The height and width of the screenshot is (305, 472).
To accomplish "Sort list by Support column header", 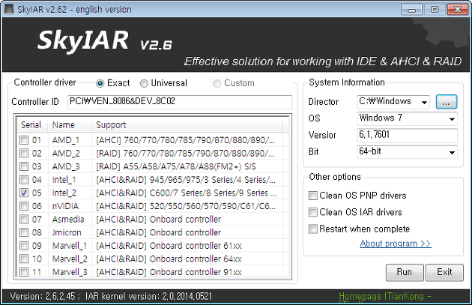I will (x=187, y=125).
